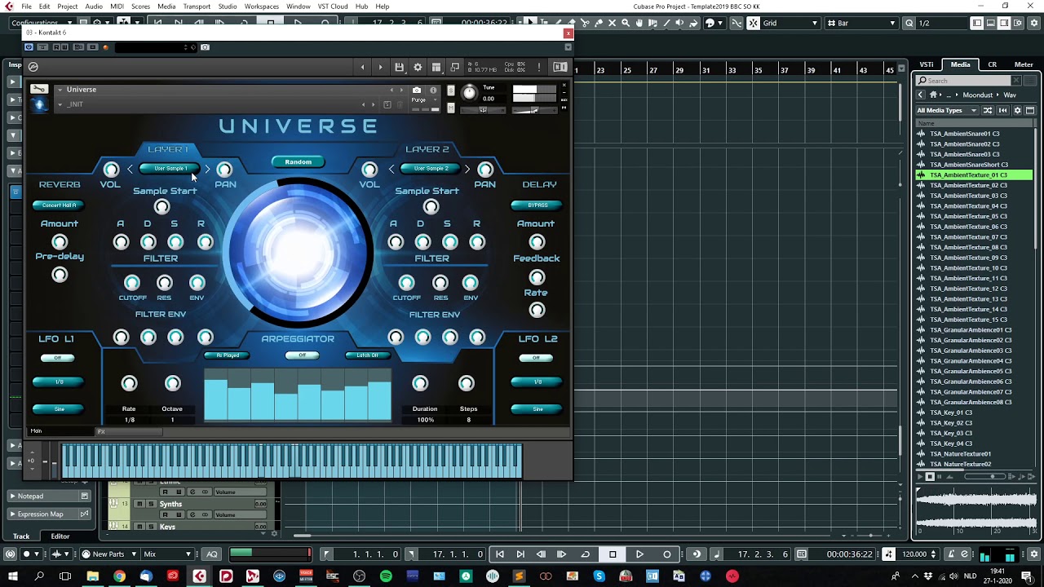Select TSA_Key_01 C3 sample file
Viewport: 1044px width, 587px height.
(x=951, y=413)
